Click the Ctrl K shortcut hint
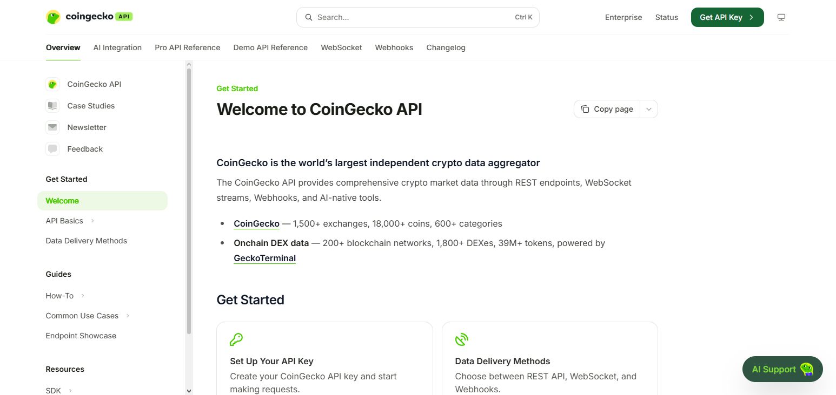Screen dimensions: 836x395 [523, 17]
